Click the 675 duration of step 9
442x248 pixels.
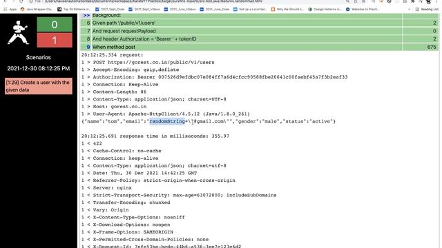click(431, 47)
